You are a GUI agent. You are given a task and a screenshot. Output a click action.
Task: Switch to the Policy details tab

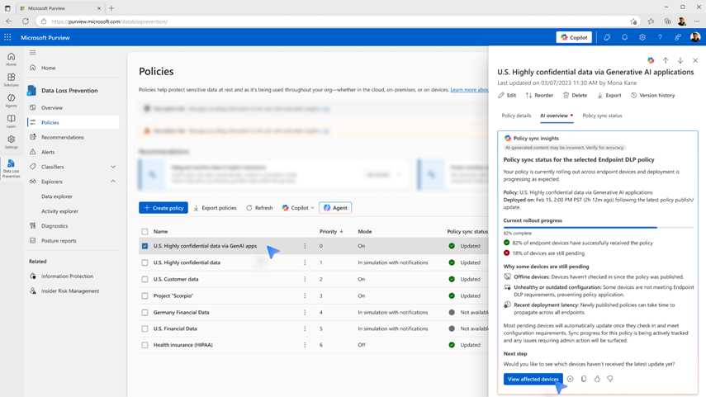(516, 116)
